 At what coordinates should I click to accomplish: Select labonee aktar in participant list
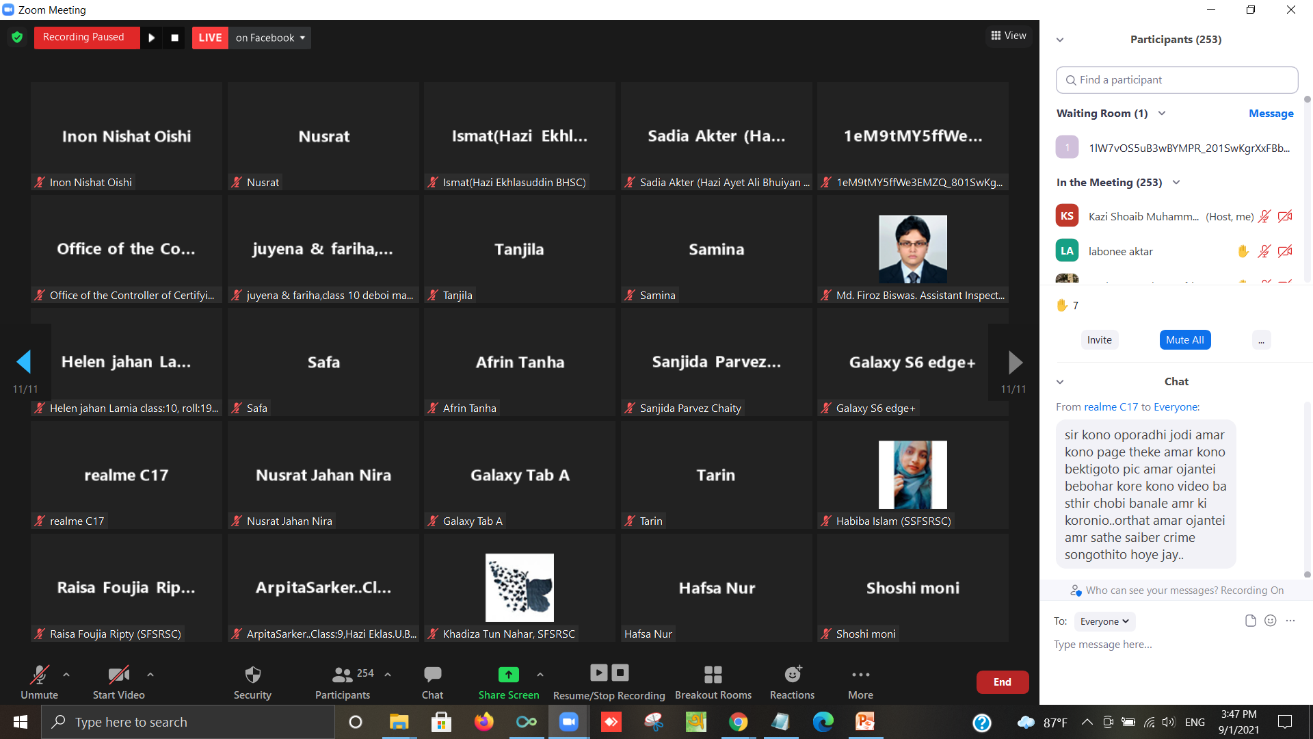tap(1173, 251)
